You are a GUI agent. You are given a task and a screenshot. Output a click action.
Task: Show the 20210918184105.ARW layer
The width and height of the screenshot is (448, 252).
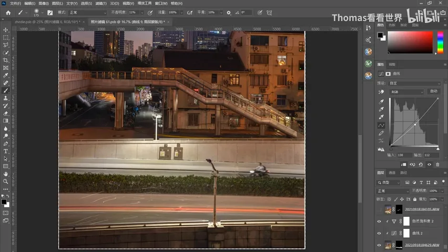[379, 209]
